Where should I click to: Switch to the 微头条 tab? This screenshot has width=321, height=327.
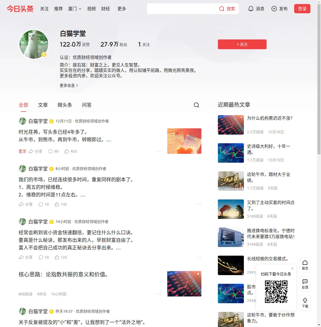point(65,105)
